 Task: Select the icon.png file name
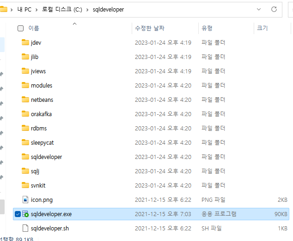42,200
